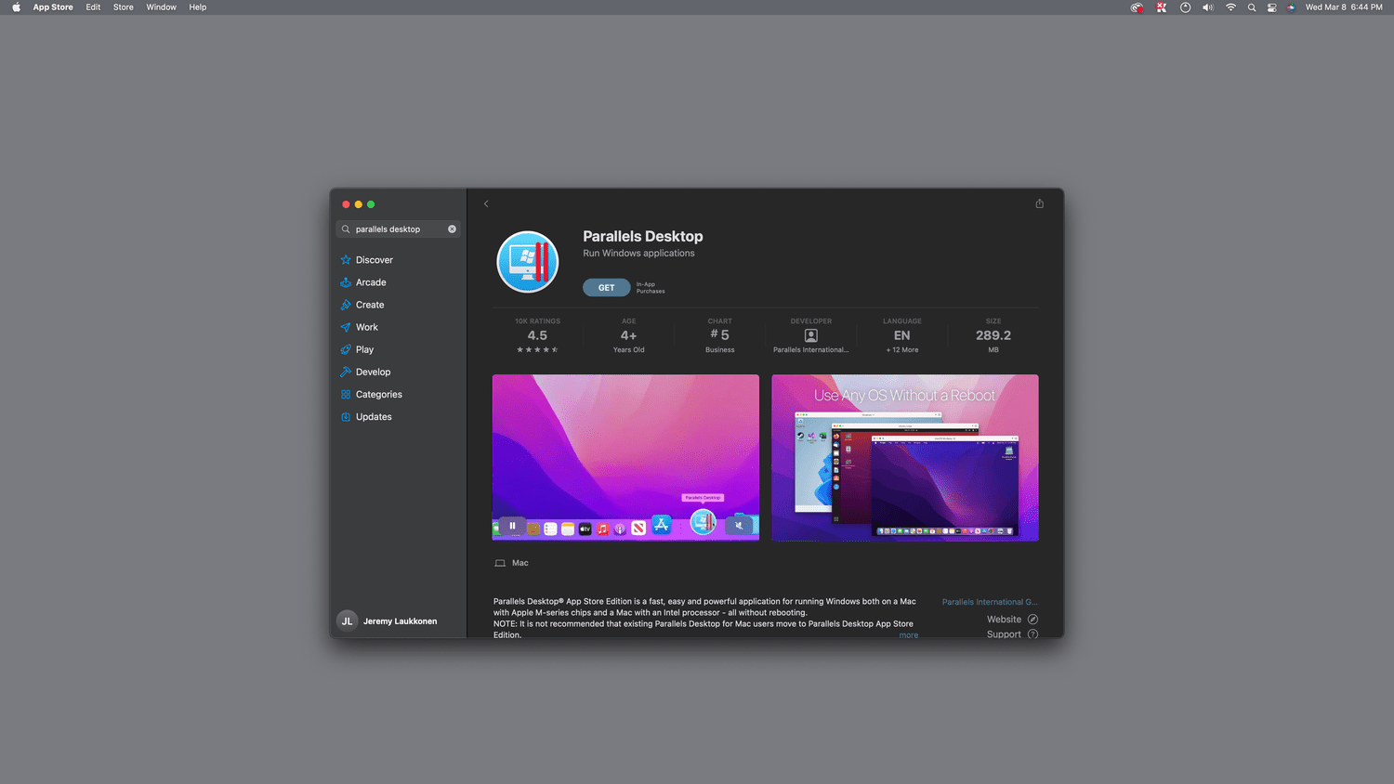This screenshot has width=1394, height=784.
Task: Open the Use Any OS Without a Reboot screenshot
Action: [905, 458]
